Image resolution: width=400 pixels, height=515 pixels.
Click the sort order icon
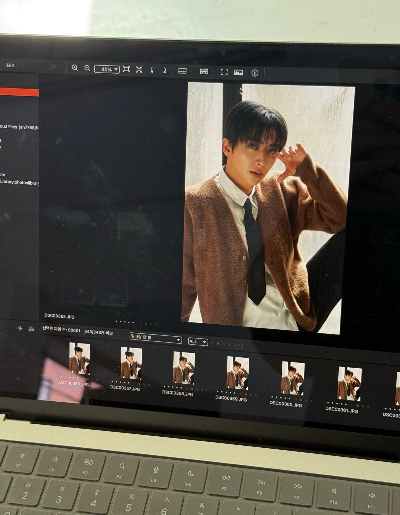(31, 329)
